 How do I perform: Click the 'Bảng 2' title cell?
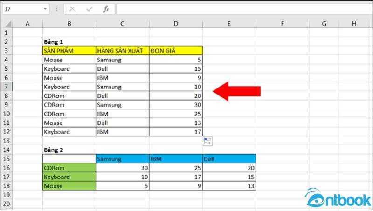click(x=69, y=150)
